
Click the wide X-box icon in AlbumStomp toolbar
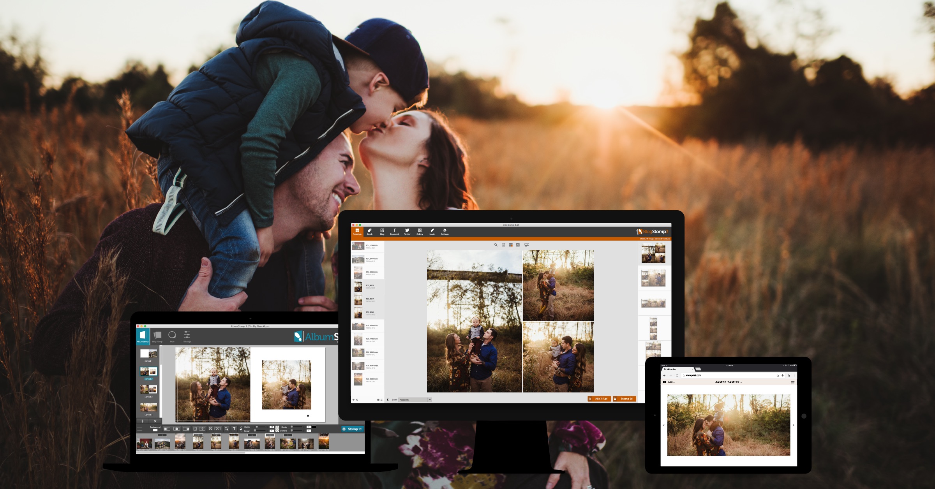point(217,429)
